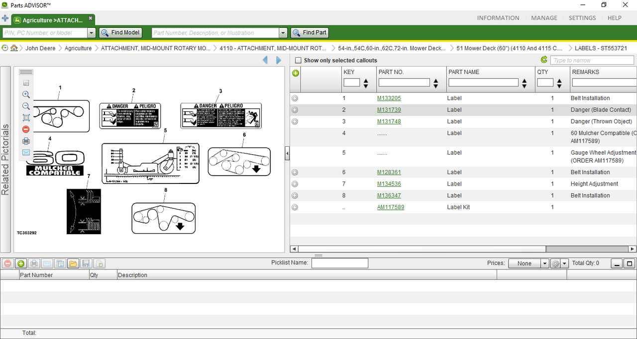Click the Picklist Name input field

pyautogui.click(x=340, y=263)
